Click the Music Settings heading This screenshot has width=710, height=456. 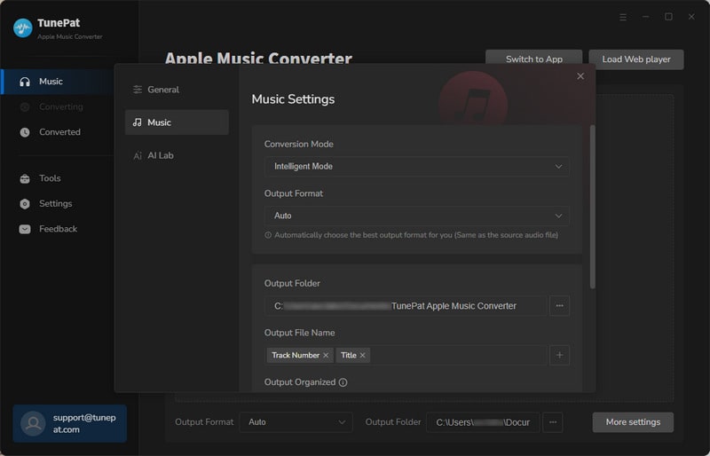[x=293, y=99]
